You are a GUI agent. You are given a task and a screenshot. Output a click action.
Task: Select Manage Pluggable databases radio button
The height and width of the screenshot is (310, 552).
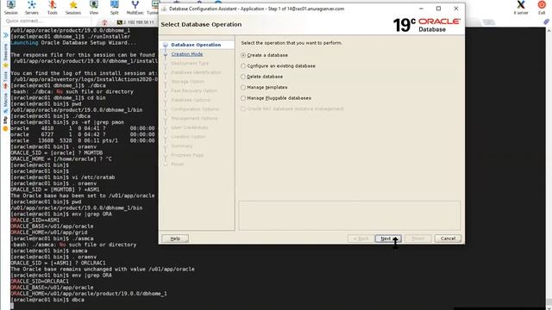(x=243, y=98)
